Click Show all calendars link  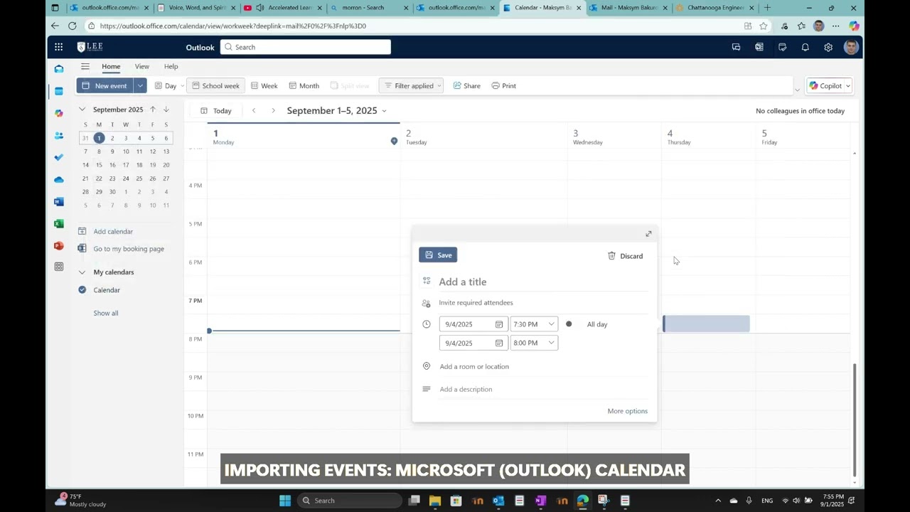106,313
